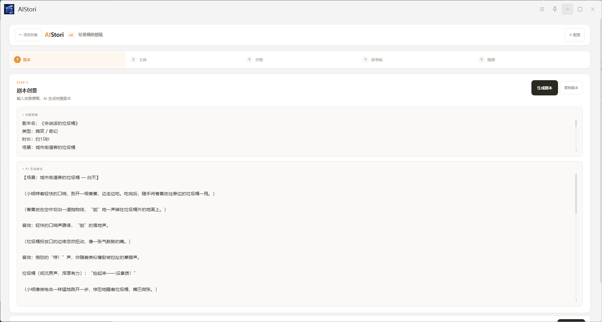Click the v2 version badge

[x=71, y=35]
